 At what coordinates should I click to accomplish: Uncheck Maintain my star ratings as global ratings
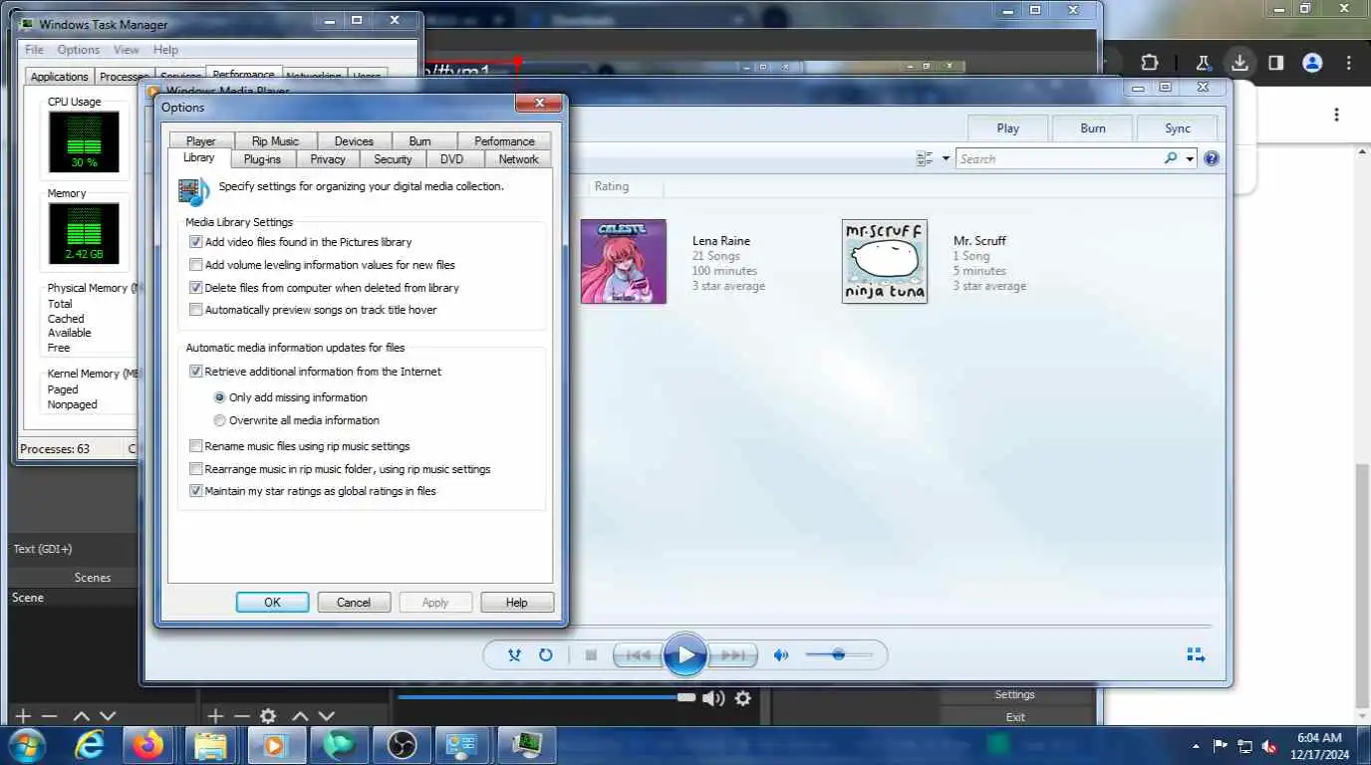(x=196, y=491)
